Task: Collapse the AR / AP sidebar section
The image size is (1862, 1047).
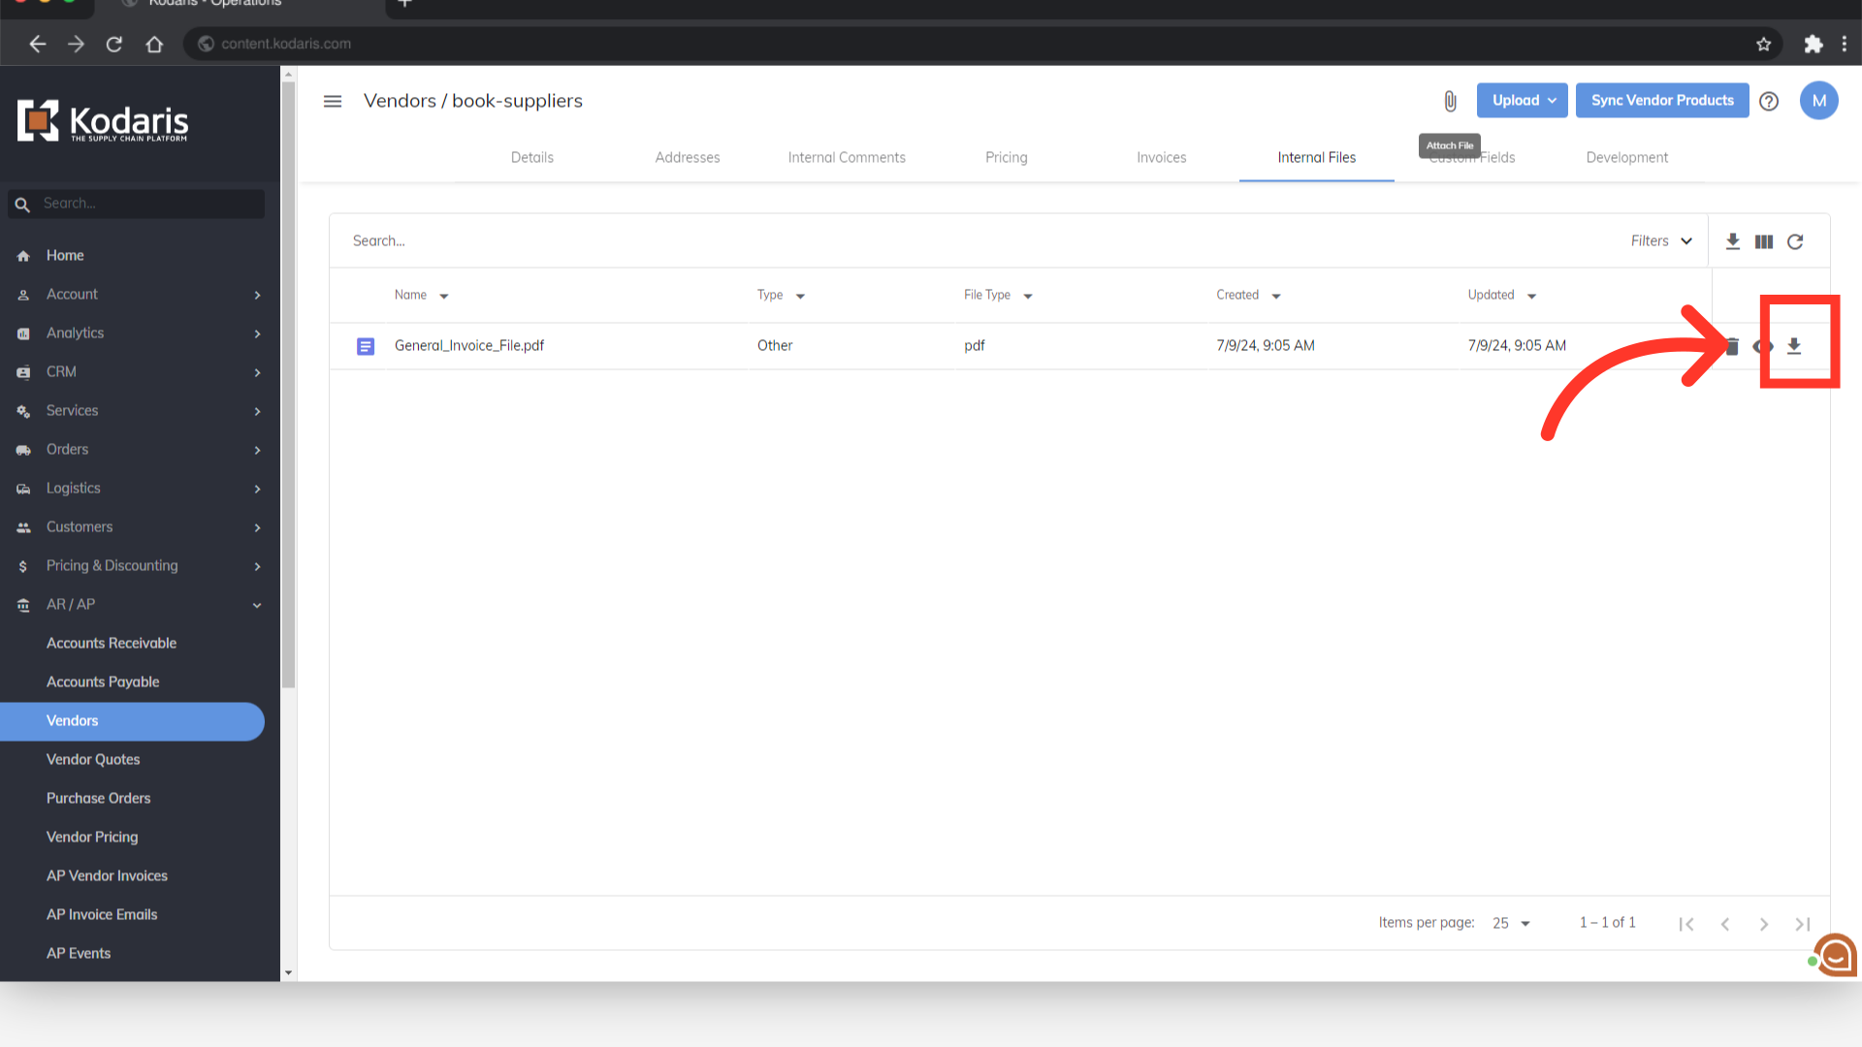Action: click(257, 605)
